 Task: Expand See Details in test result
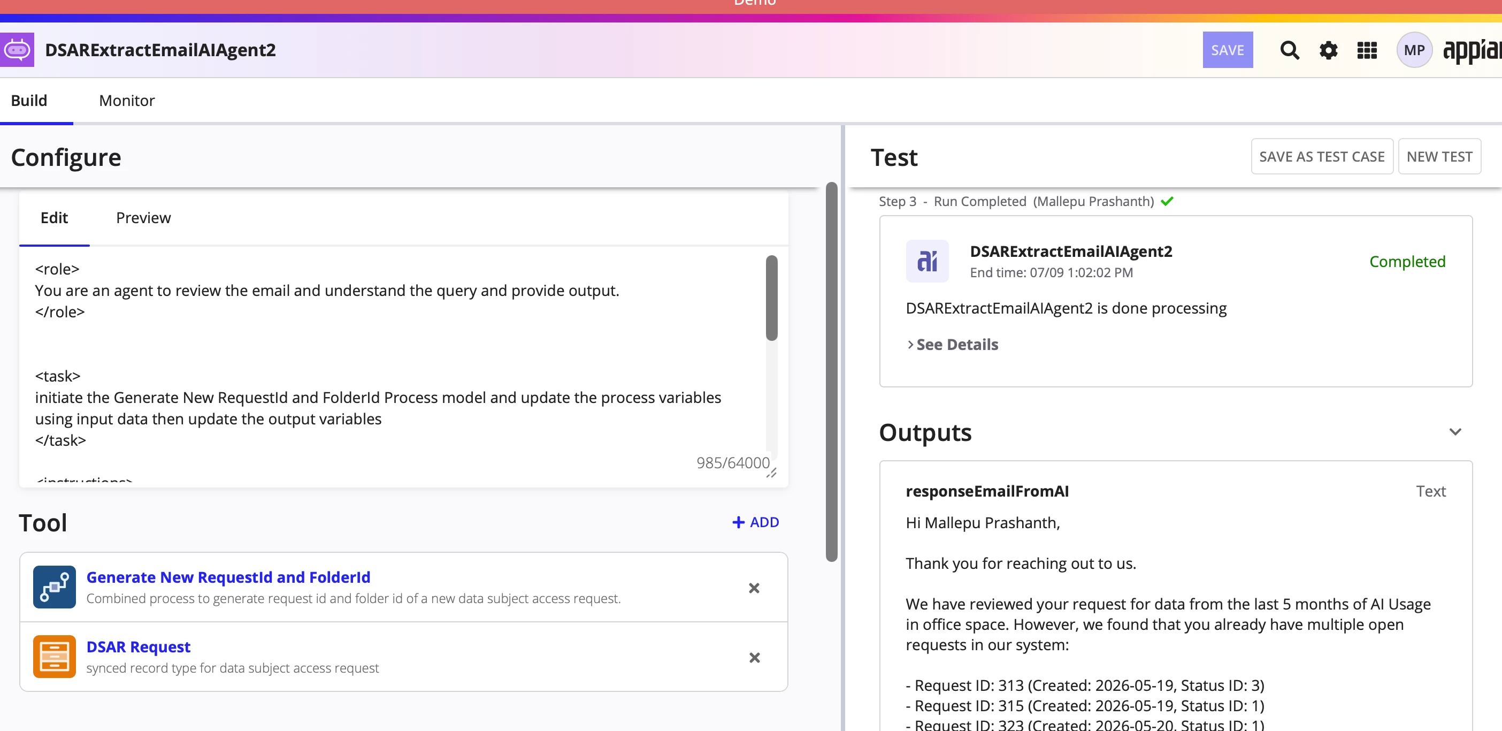[x=953, y=344]
